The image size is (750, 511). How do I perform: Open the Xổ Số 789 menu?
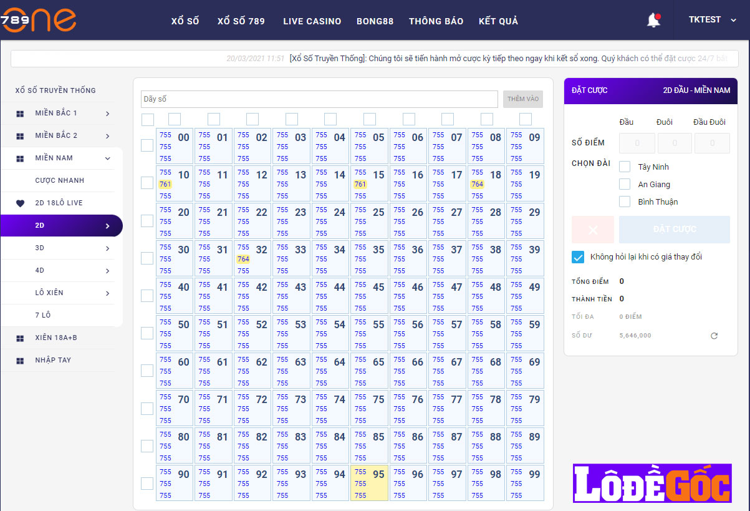click(241, 21)
